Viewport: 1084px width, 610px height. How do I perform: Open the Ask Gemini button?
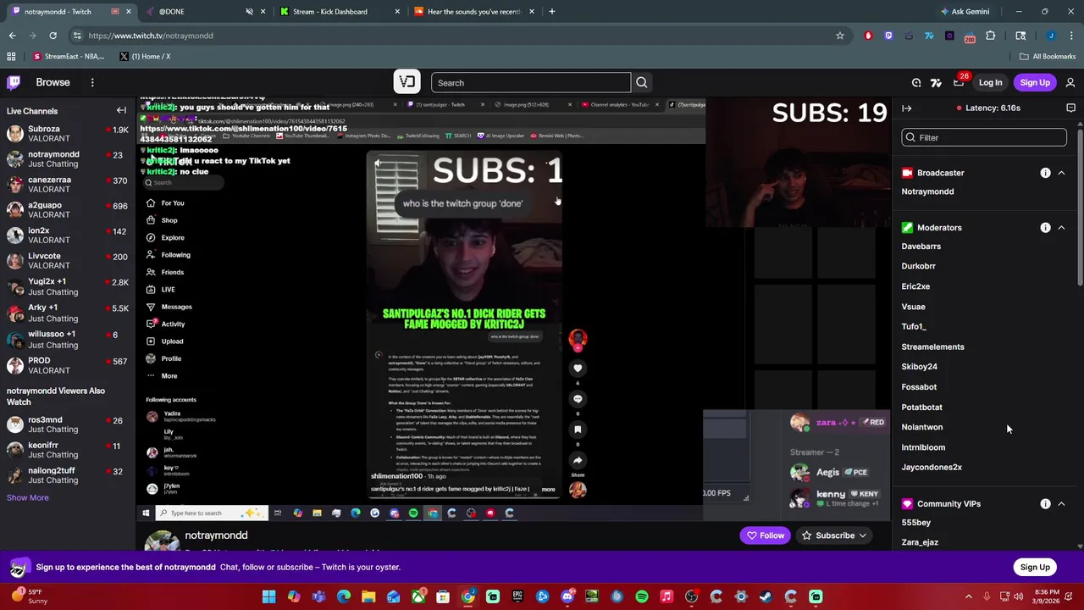pyautogui.click(x=964, y=11)
